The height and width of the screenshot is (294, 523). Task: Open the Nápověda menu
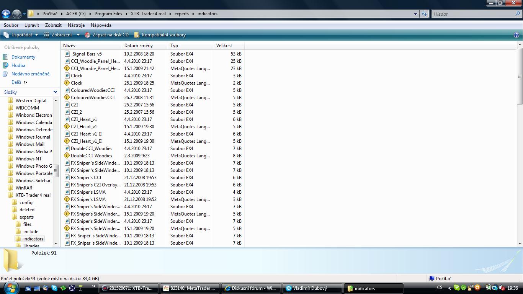101,25
